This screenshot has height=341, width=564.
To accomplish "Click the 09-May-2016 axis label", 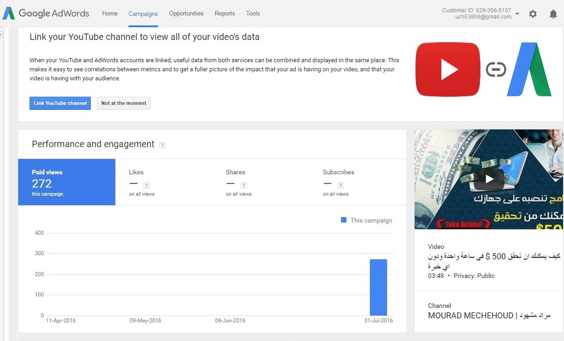I will pos(145,321).
